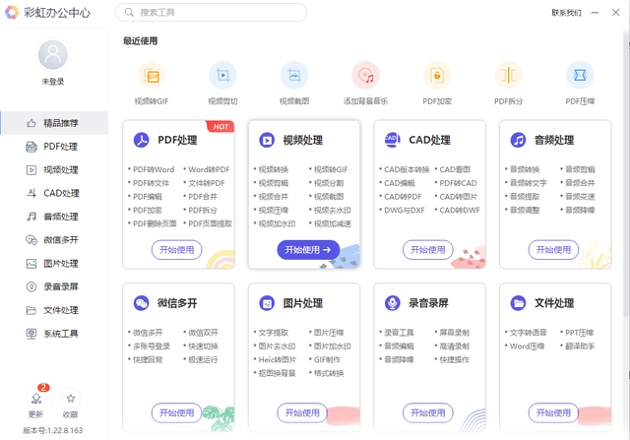Click the 文件处理 card folder icon
Viewport: 630px width, 440px height.
point(518,303)
